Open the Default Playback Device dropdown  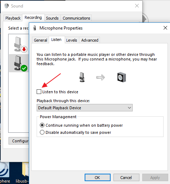coord(85,108)
